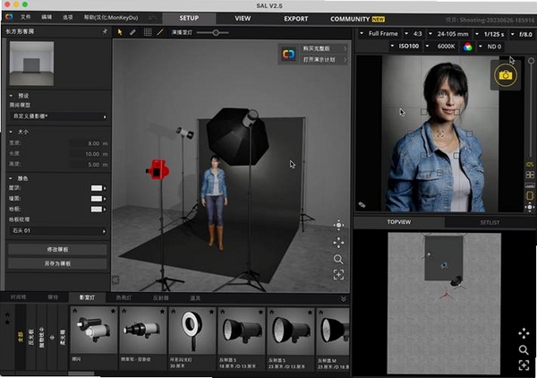Expand the 石头 01 floor texture dropdown

coord(58,231)
